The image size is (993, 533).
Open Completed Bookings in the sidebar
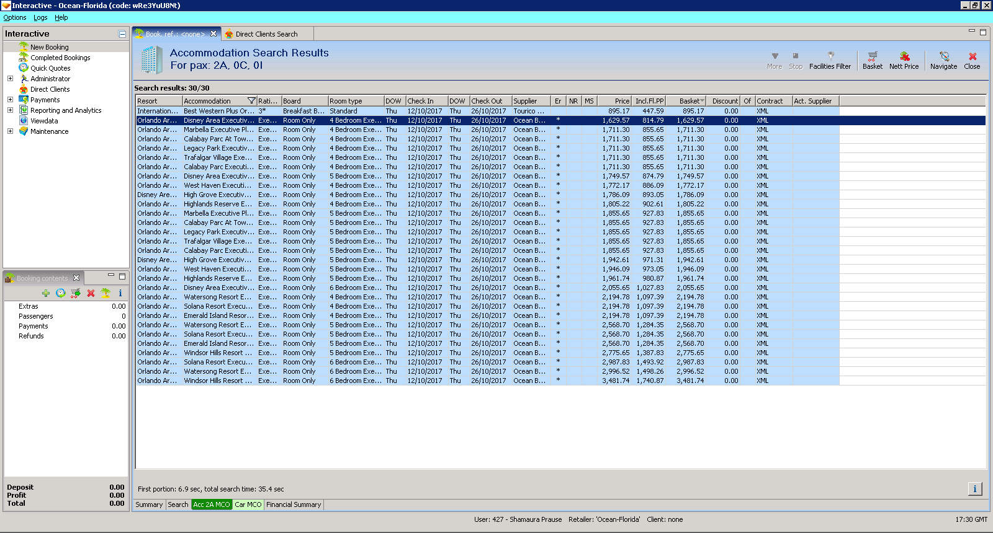click(60, 58)
